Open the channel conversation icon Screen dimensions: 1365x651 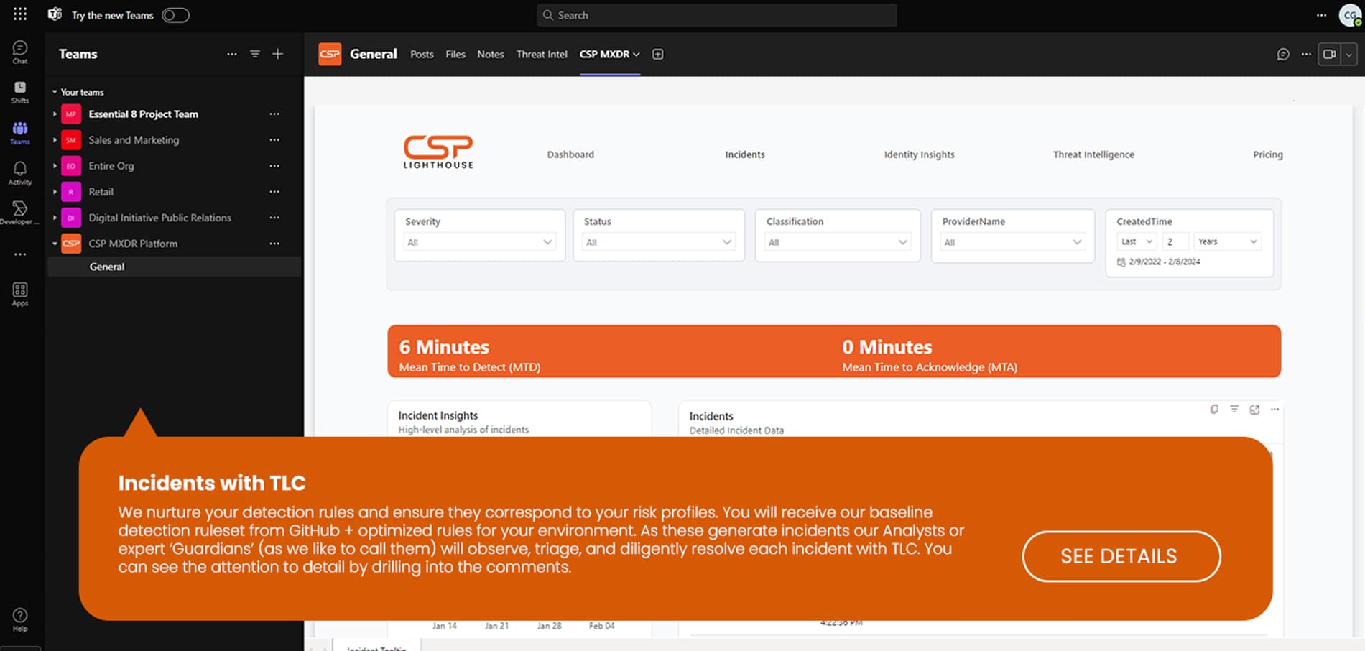[1283, 54]
